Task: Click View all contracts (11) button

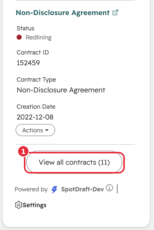Action: pos(74,162)
